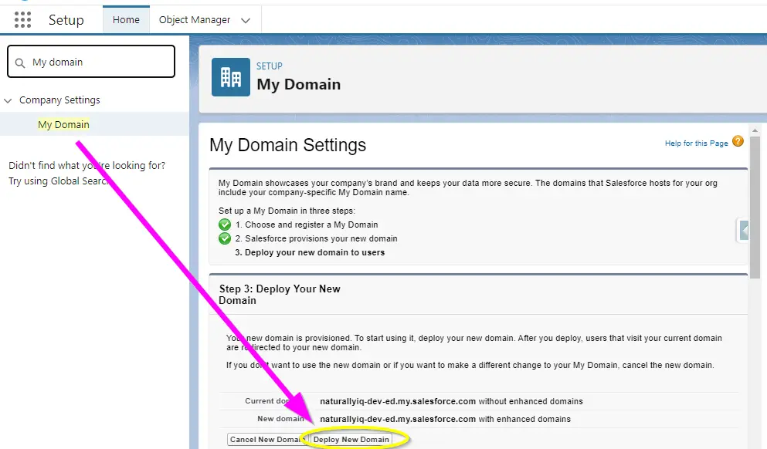Click the green checkmark beside step 1
Viewport: 767px width, 449px height.
(225, 224)
